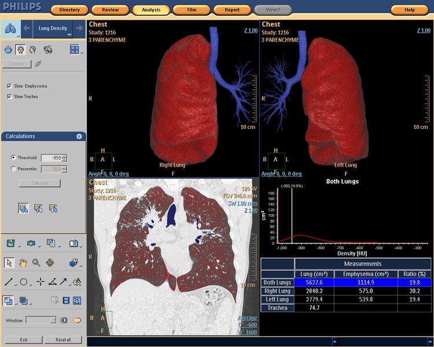The height and width of the screenshot is (347, 434).
Task: Open the Film tab
Action: tap(192, 10)
